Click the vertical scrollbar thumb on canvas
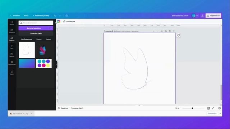Screen dimensions: 230x129 click(221, 92)
